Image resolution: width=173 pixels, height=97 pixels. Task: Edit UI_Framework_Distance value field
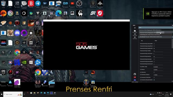pyautogui.click(x=158, y=75)
